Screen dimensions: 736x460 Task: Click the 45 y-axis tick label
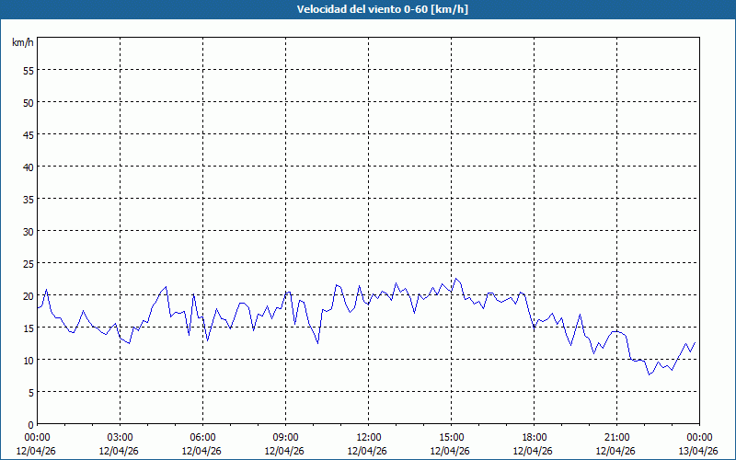click(28, 134)
